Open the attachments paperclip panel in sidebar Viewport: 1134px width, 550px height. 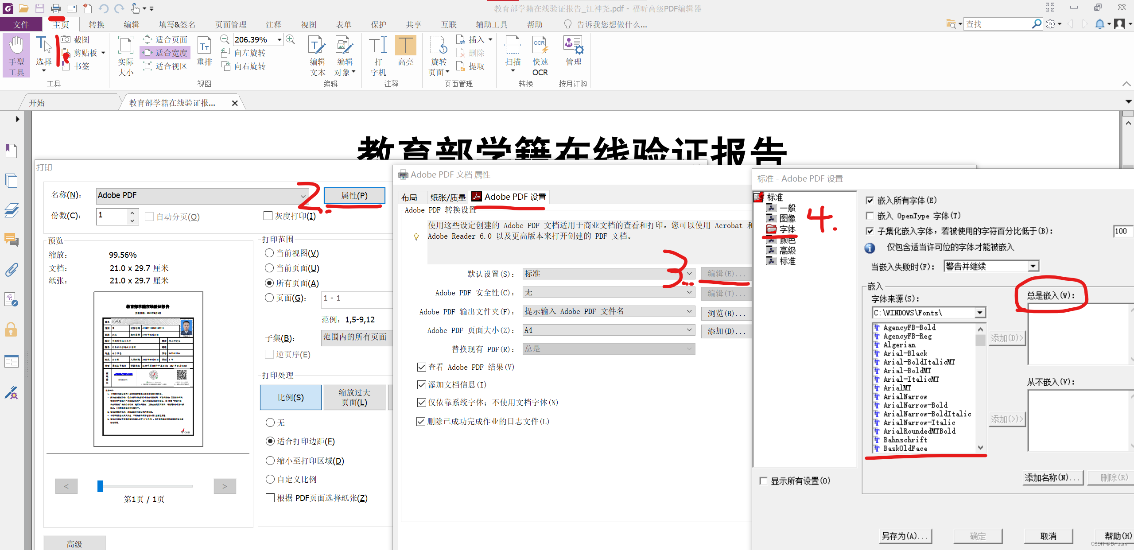12,269
